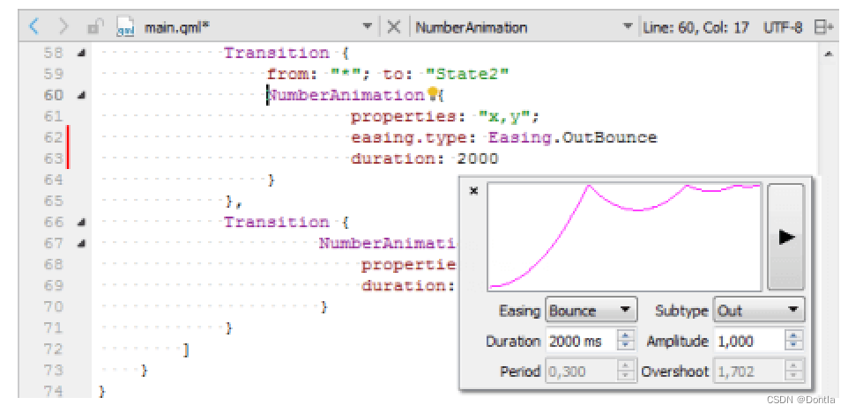Click the bounce easing curve graph
This screenshot has width=848, height=412.
[x=625, y=237]
